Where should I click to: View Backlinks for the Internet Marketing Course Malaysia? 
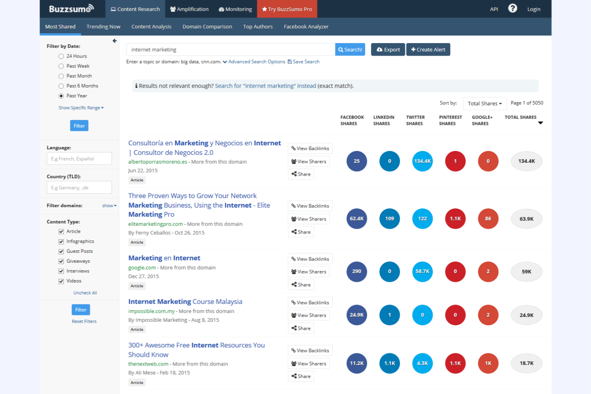point(310,302)
